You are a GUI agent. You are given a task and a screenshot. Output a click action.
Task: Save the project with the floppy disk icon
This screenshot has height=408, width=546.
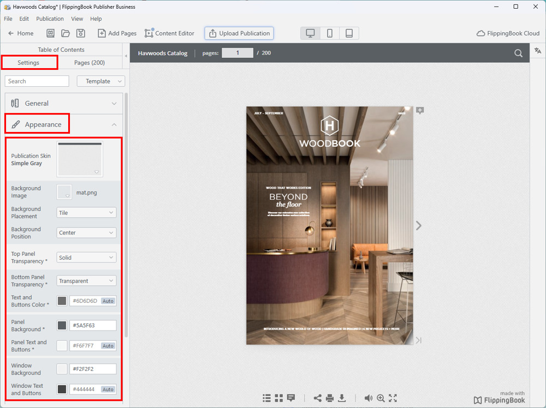80,33
